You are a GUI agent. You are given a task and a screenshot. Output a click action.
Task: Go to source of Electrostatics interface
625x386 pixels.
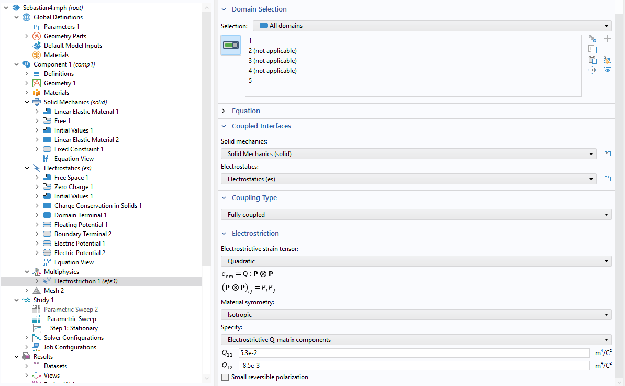(x=608, y=178)
